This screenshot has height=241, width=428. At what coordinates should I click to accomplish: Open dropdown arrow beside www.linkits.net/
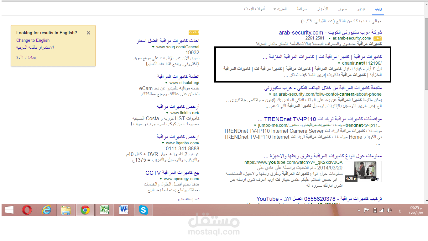click(168, 113)
